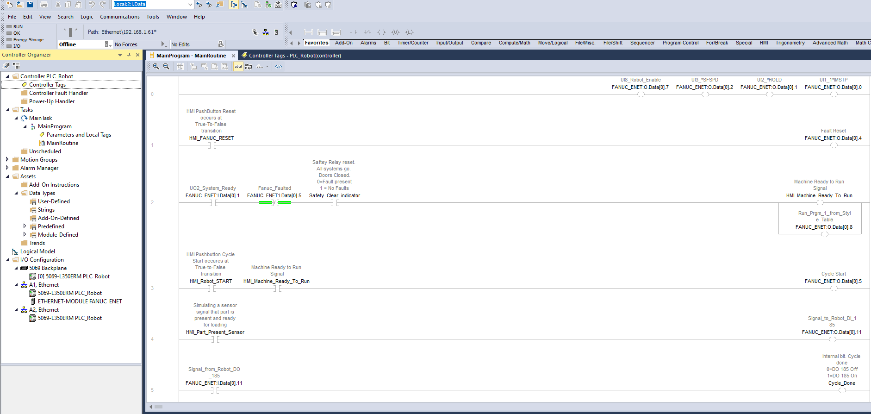This screenshot has width=871, height=414.
Task: Expand the Predefined data types node
Action: click(25, 226)
